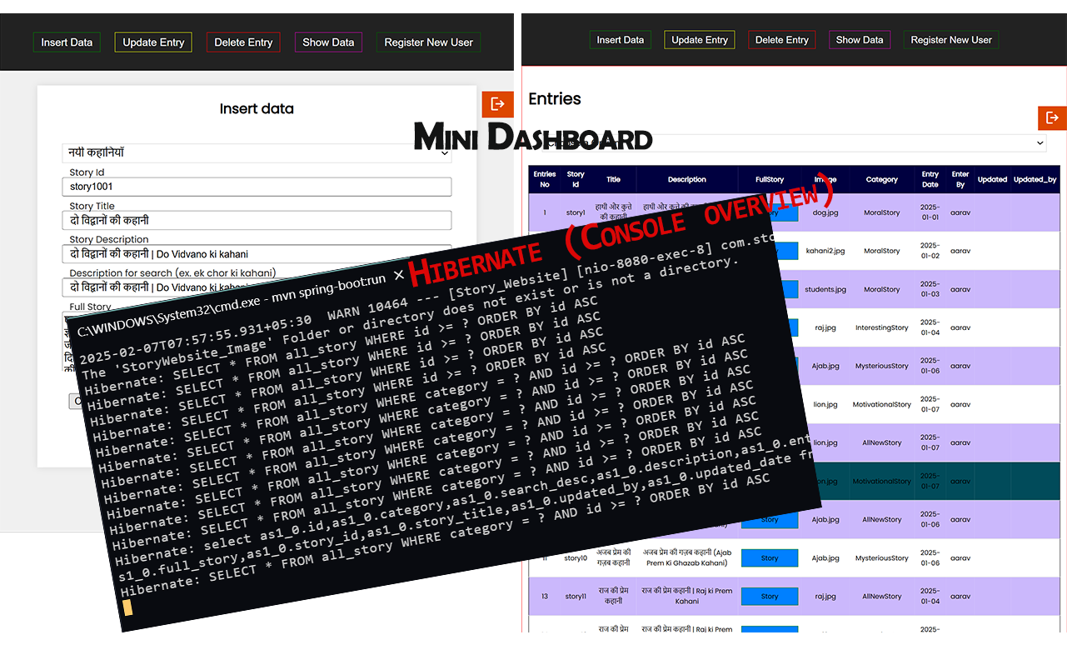Click the orange logout icon beside Insert data form
The width and height of the screenshot is (1067, 645).
point(497,104)
